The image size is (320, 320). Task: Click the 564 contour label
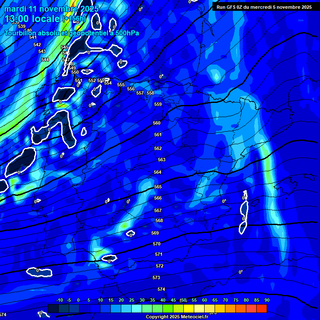(157, 172)
